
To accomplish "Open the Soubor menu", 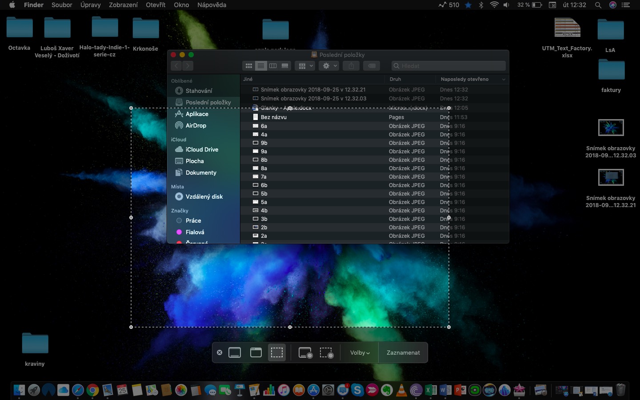I will (x=62, y=5).
